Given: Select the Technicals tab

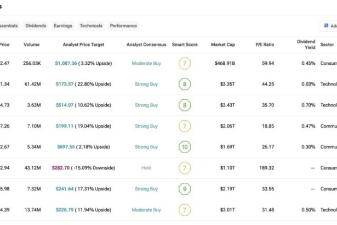Looking at the screenshot, I should coord(91,26).
